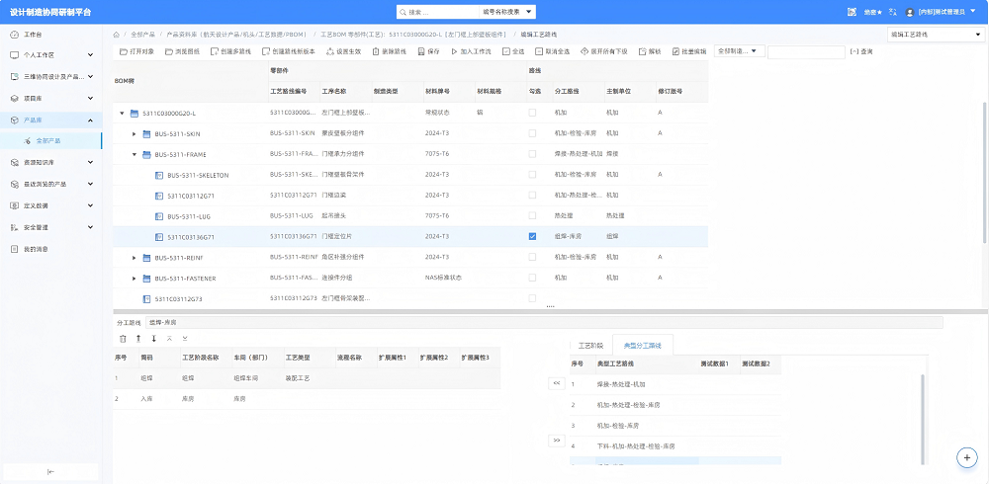Click the 批量编辑 toolbar icon
The image size is (989, 484).
675,51
